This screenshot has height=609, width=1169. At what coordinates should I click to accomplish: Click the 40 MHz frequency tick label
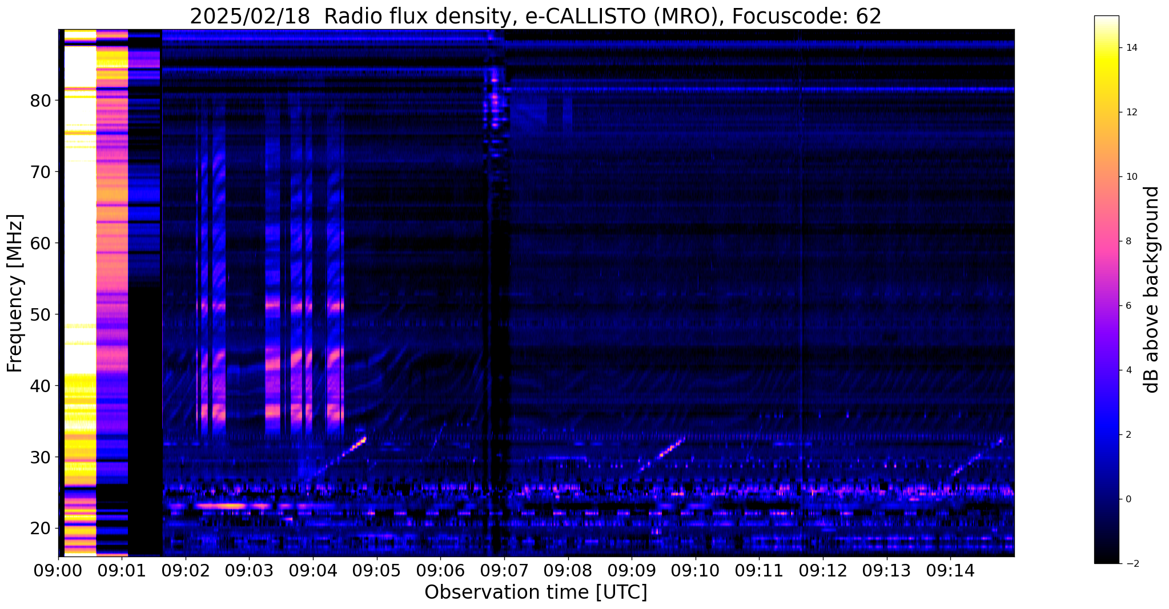[41, 386]
